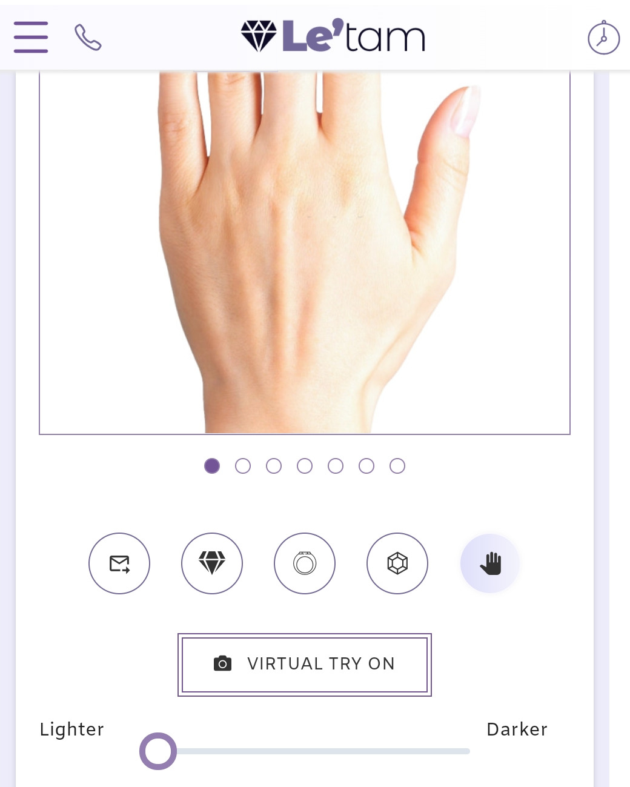Toggle the hand view icon
This screenshot has height=787, width=630.
coord(490,563)
